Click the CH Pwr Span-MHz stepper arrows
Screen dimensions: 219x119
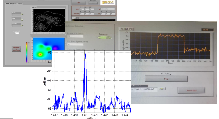(66, 45)
